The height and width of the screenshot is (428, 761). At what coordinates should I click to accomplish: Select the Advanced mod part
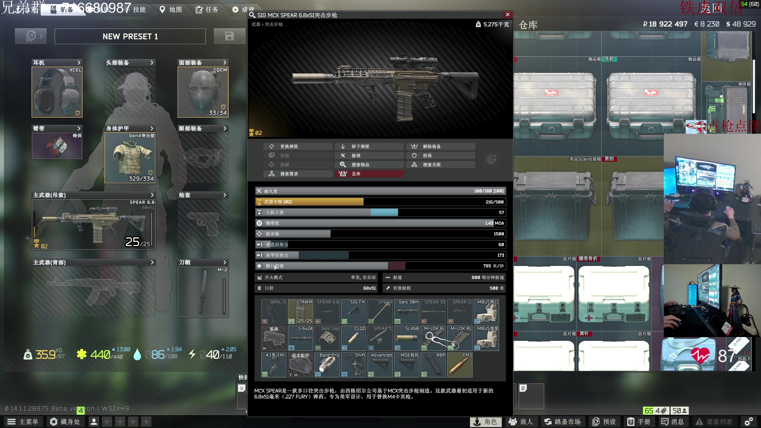(380, 365)
